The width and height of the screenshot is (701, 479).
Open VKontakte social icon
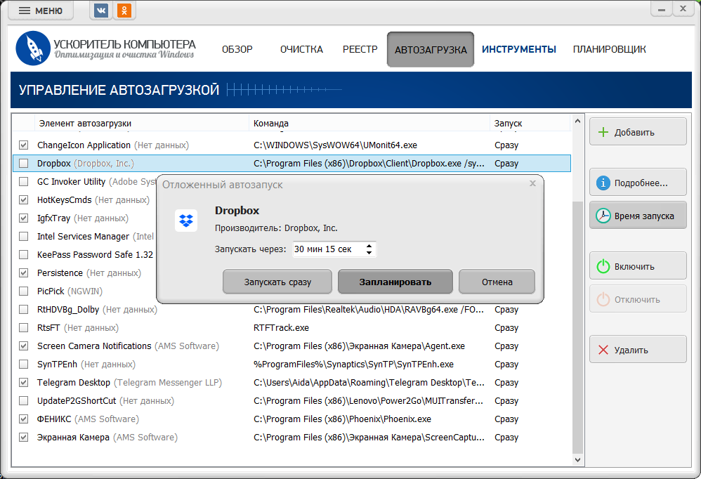tap(101, 11)
